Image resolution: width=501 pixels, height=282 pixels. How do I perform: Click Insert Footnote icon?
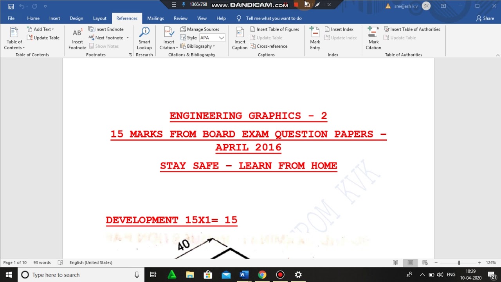click(77, 38)
